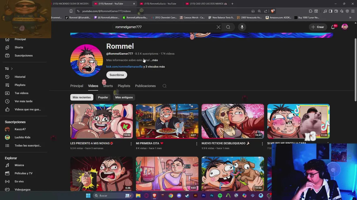Click the zoom magnifier icon in address bar
The height and width of the screenshot is (200, 357).
point(259,11)
